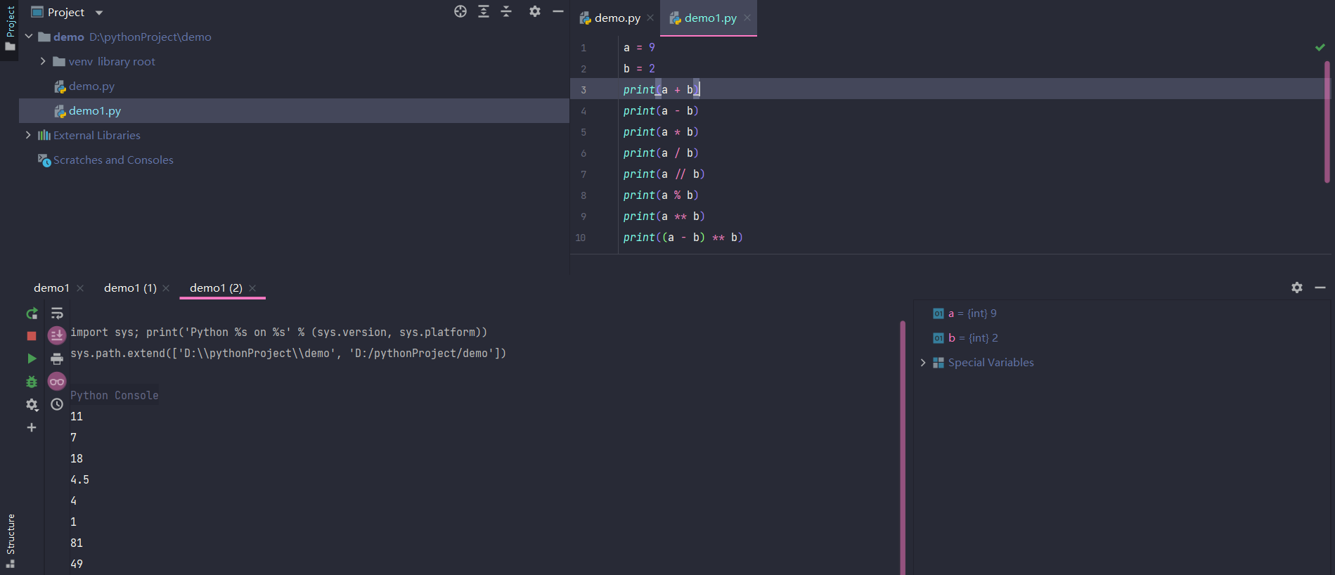Toggle Scroll to End in console
1335x575 pixels.
57,335
